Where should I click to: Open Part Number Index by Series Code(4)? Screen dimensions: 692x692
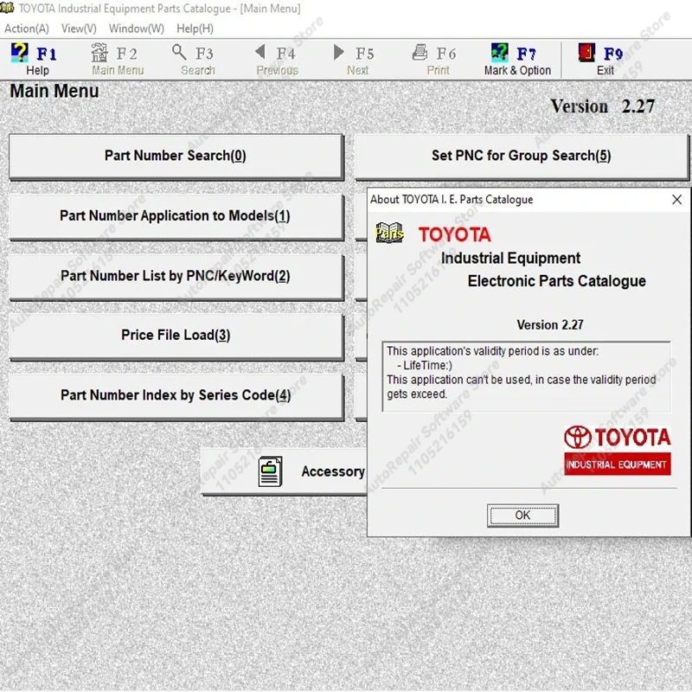pyautogui.click(x=176, y=395)
